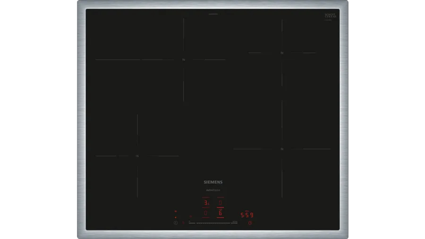Tap the bottom-left zone induction marker
Image resolution: width=425 pixels, height=239 pixels.
[x=136, y=156]
